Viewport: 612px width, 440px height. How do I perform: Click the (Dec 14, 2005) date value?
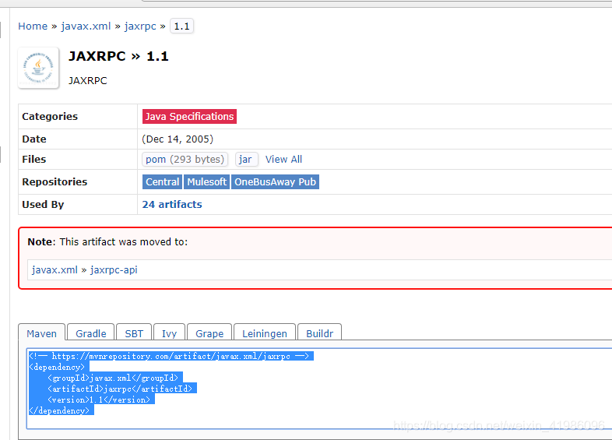tap(178, 139)
